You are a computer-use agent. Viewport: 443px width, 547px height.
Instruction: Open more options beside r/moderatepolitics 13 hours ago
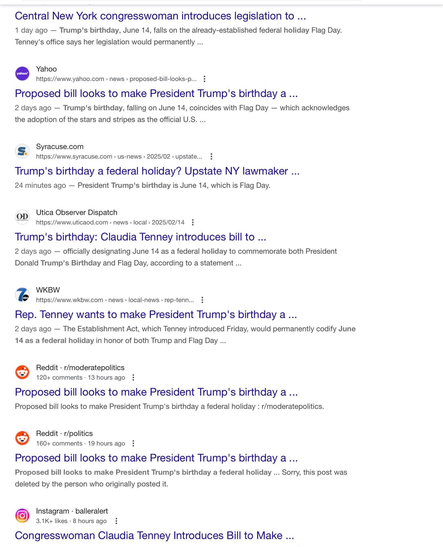pyautogui.click(x=133, y=378)
